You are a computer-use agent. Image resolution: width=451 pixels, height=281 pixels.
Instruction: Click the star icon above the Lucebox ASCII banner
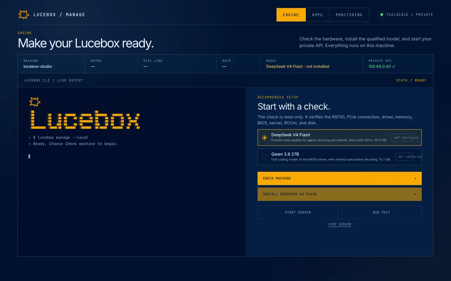pos(35,102)
